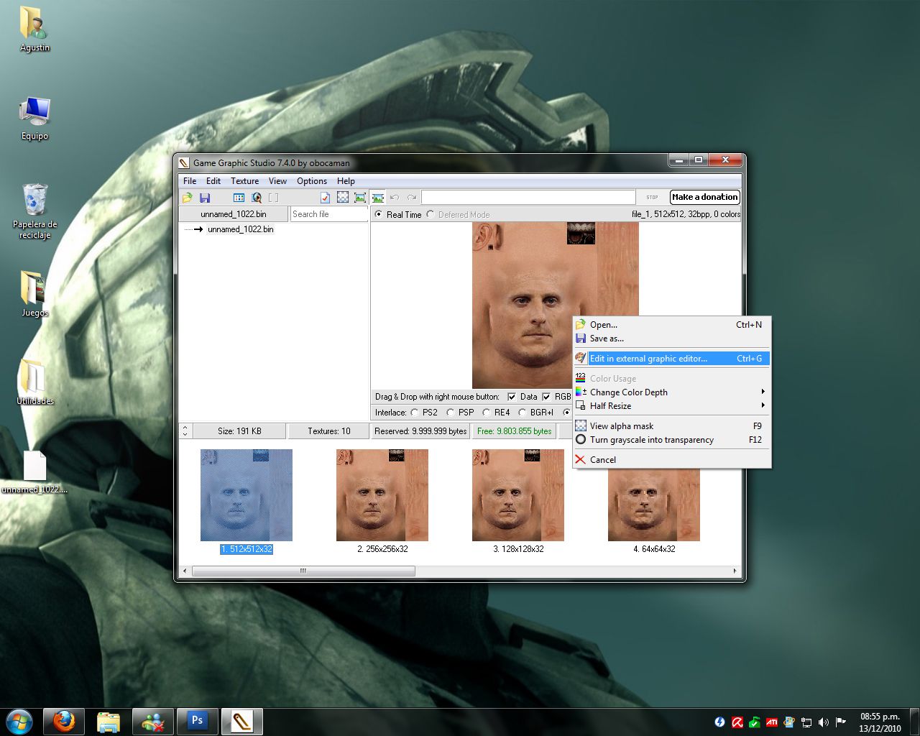Click the save floppy disk toolbar icon
This screenshot has width=920, height=736.
205,198
